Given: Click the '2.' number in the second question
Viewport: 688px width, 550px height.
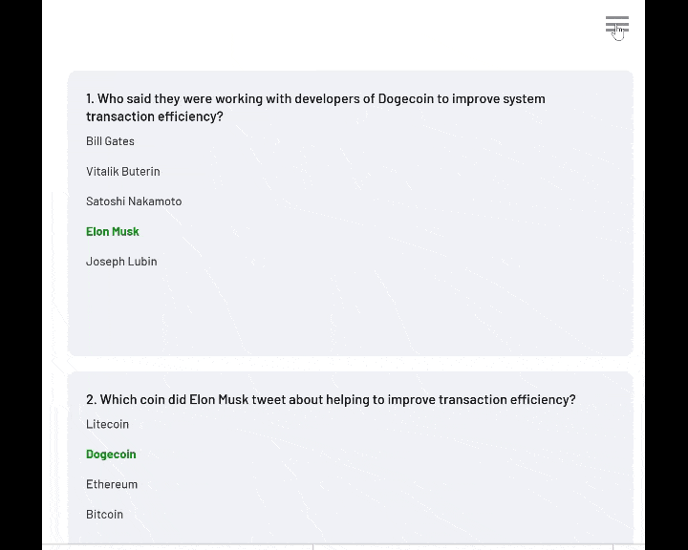Looking at the screenshot, I should (x=92, y=399).
